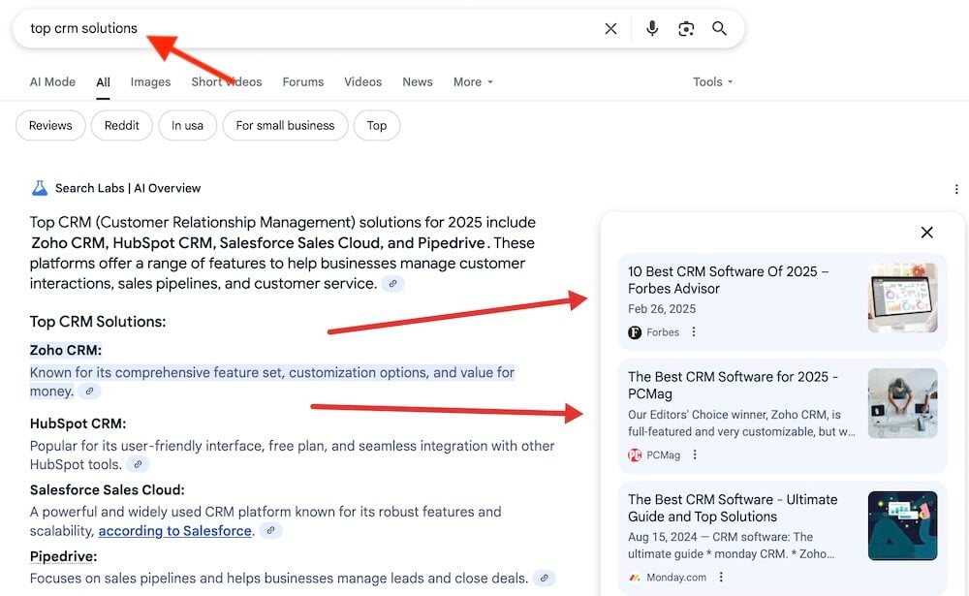Click the PCMag favicon icon

(x=635, y=455)
